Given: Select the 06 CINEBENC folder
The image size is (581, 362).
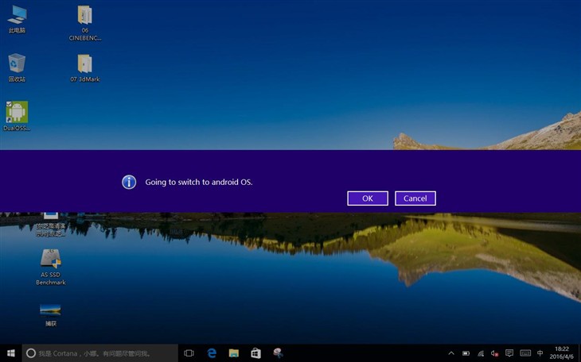Looking at the screenshot, I should (x=85, y=23).
